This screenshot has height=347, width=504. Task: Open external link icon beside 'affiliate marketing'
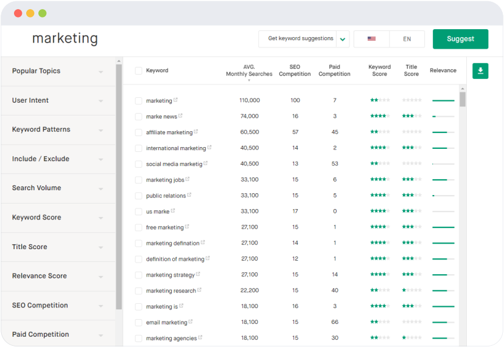point(196,132)
